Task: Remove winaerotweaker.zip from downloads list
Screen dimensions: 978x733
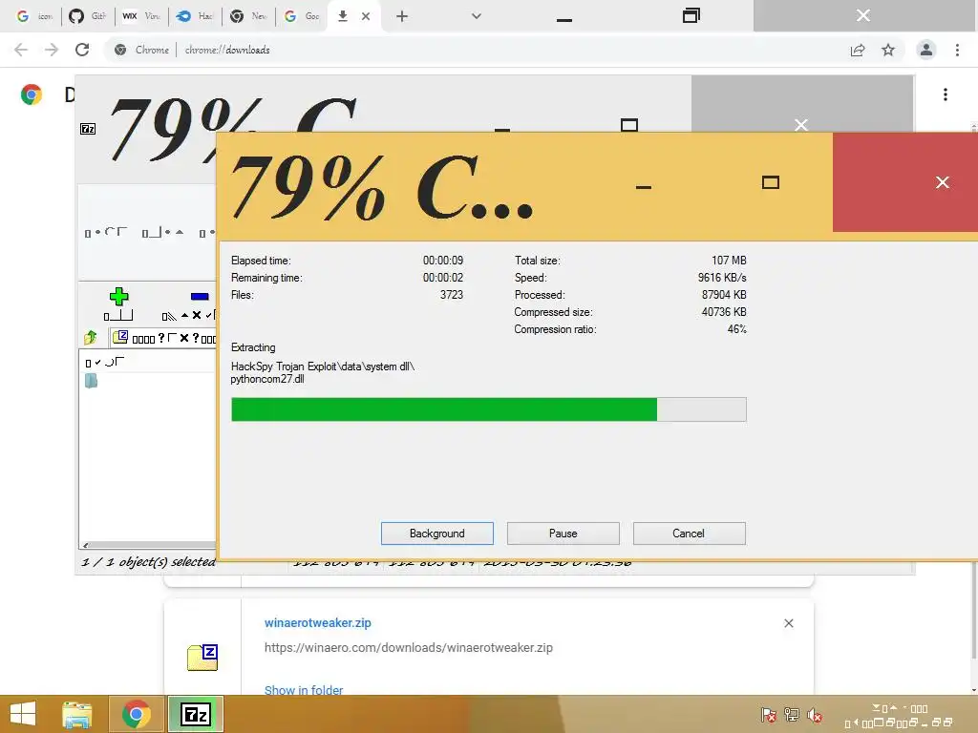Action: click(x=788, y=623)
